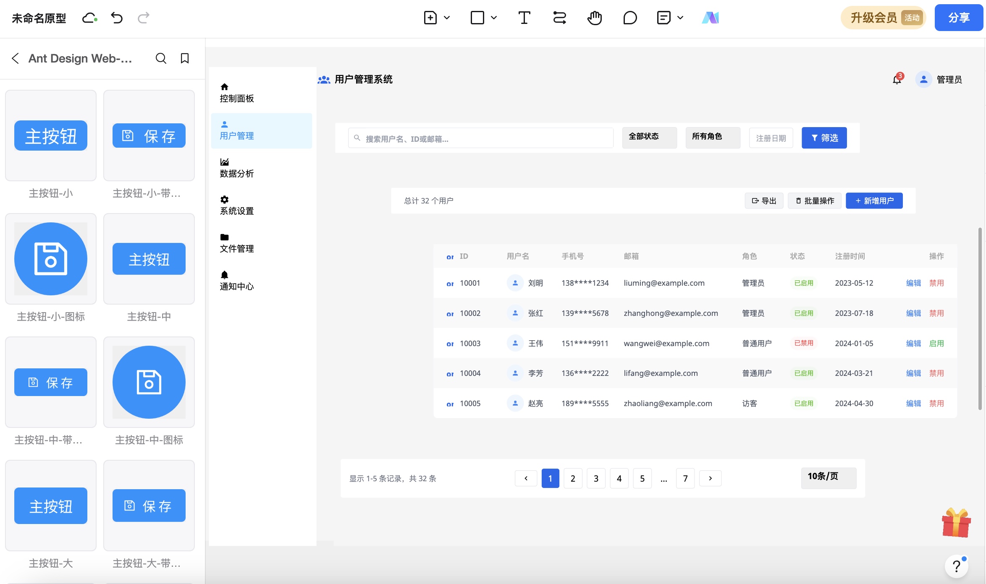Open 控制面板 in the sidebar

[262, 93]
